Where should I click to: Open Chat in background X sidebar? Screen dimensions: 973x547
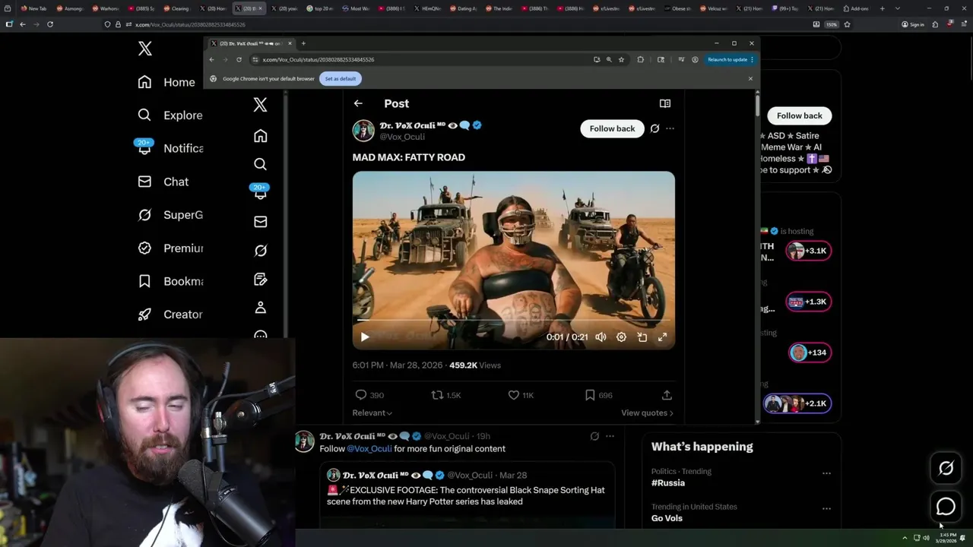pos(163,182)
